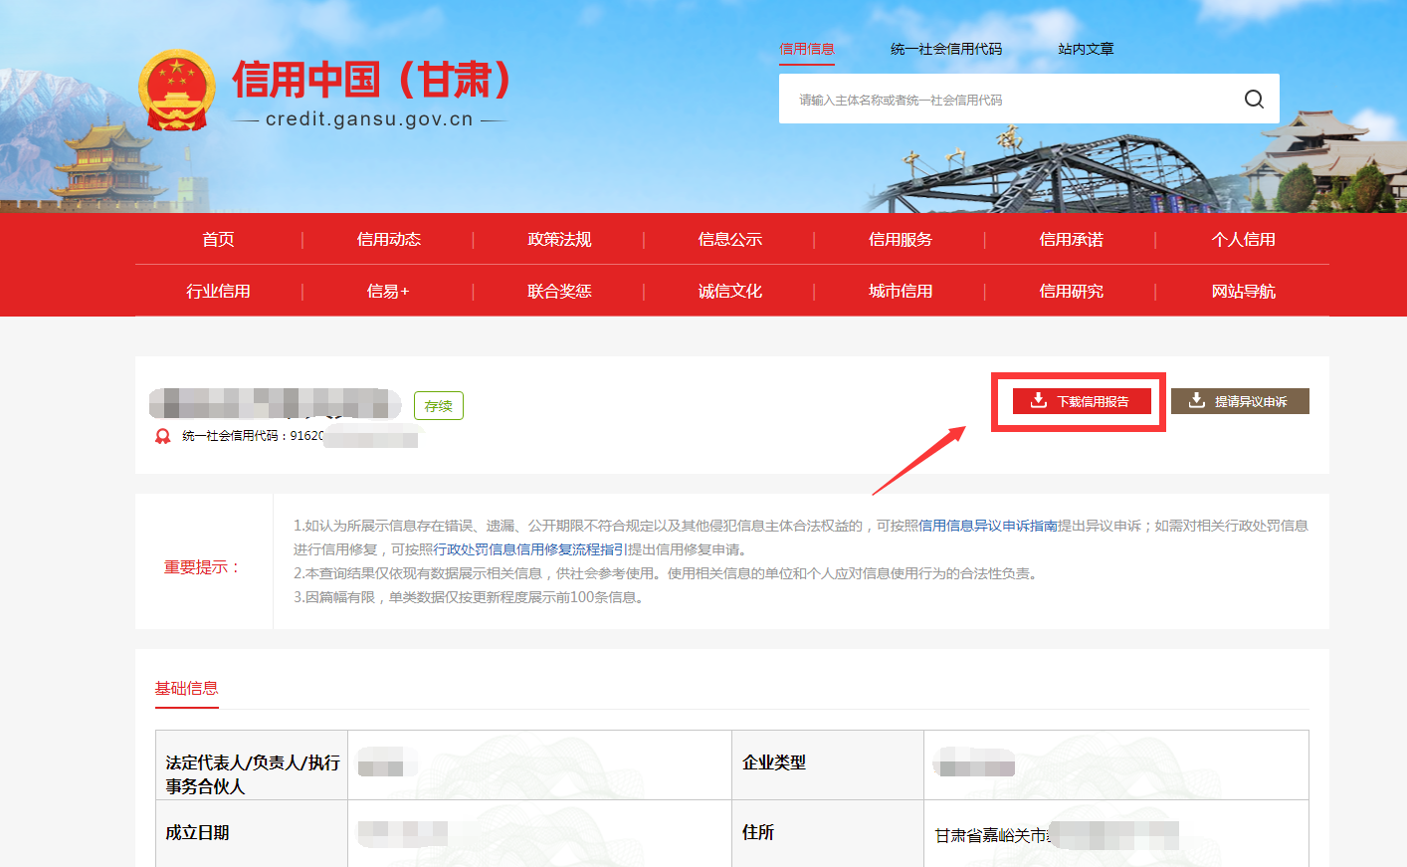
Task: Select the 基础信息 tab
Action: (x=186, y=688)
